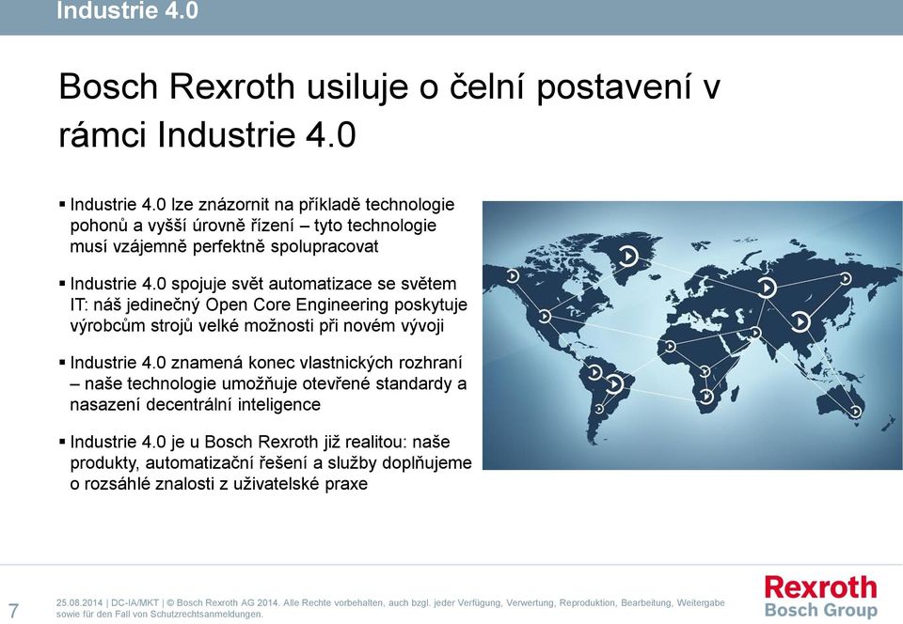Click the Australia map marker
903x624 pixels.
(x=855, y=412)
